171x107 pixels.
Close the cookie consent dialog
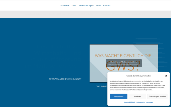166,76
